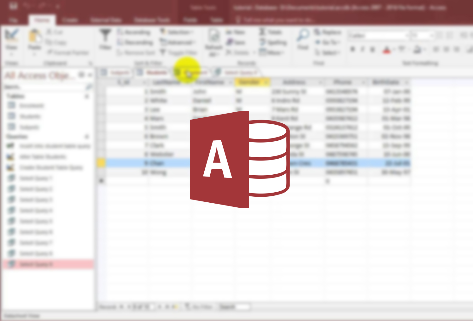
Task: Click the White last name cell
Action: tap(170, 100)
